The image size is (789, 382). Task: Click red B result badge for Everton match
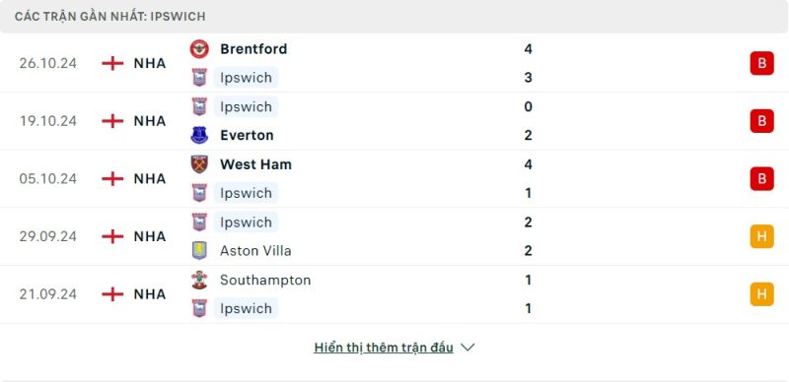[x=761, y=121]
